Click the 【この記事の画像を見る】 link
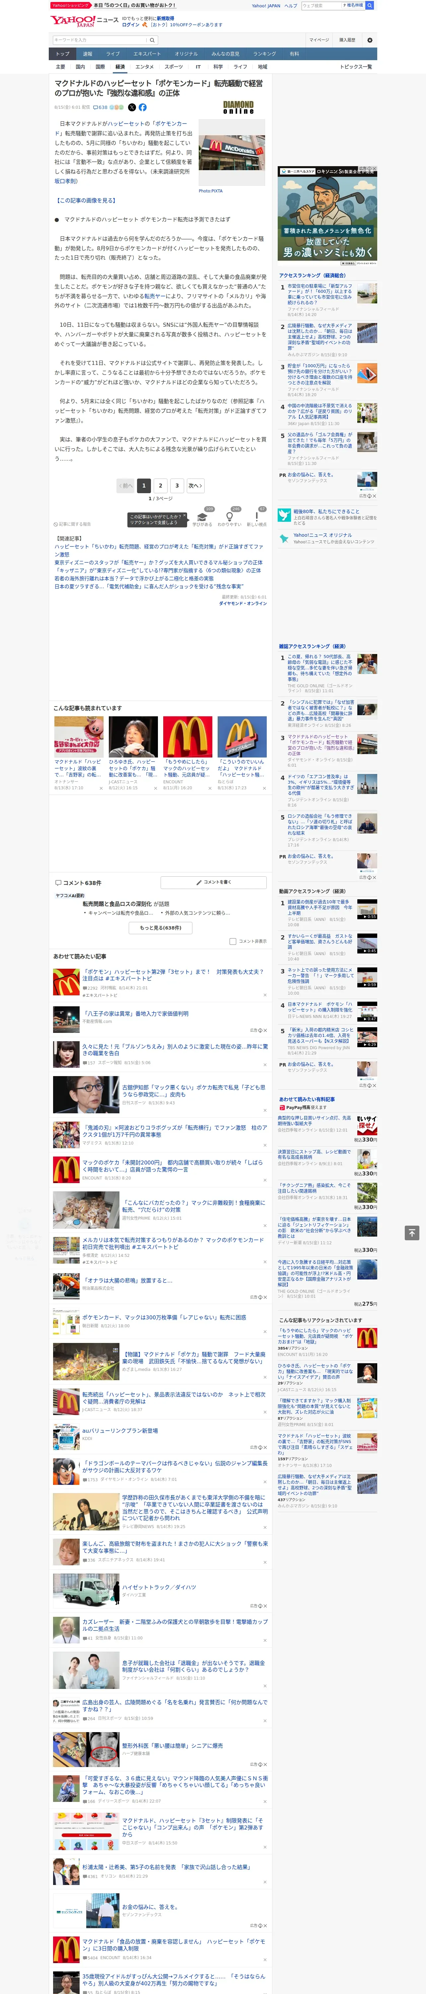 (x=86, y=200)
